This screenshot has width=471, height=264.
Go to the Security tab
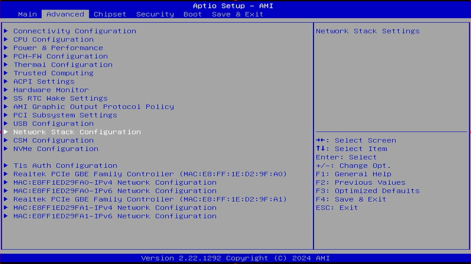[x=155, y=14]
